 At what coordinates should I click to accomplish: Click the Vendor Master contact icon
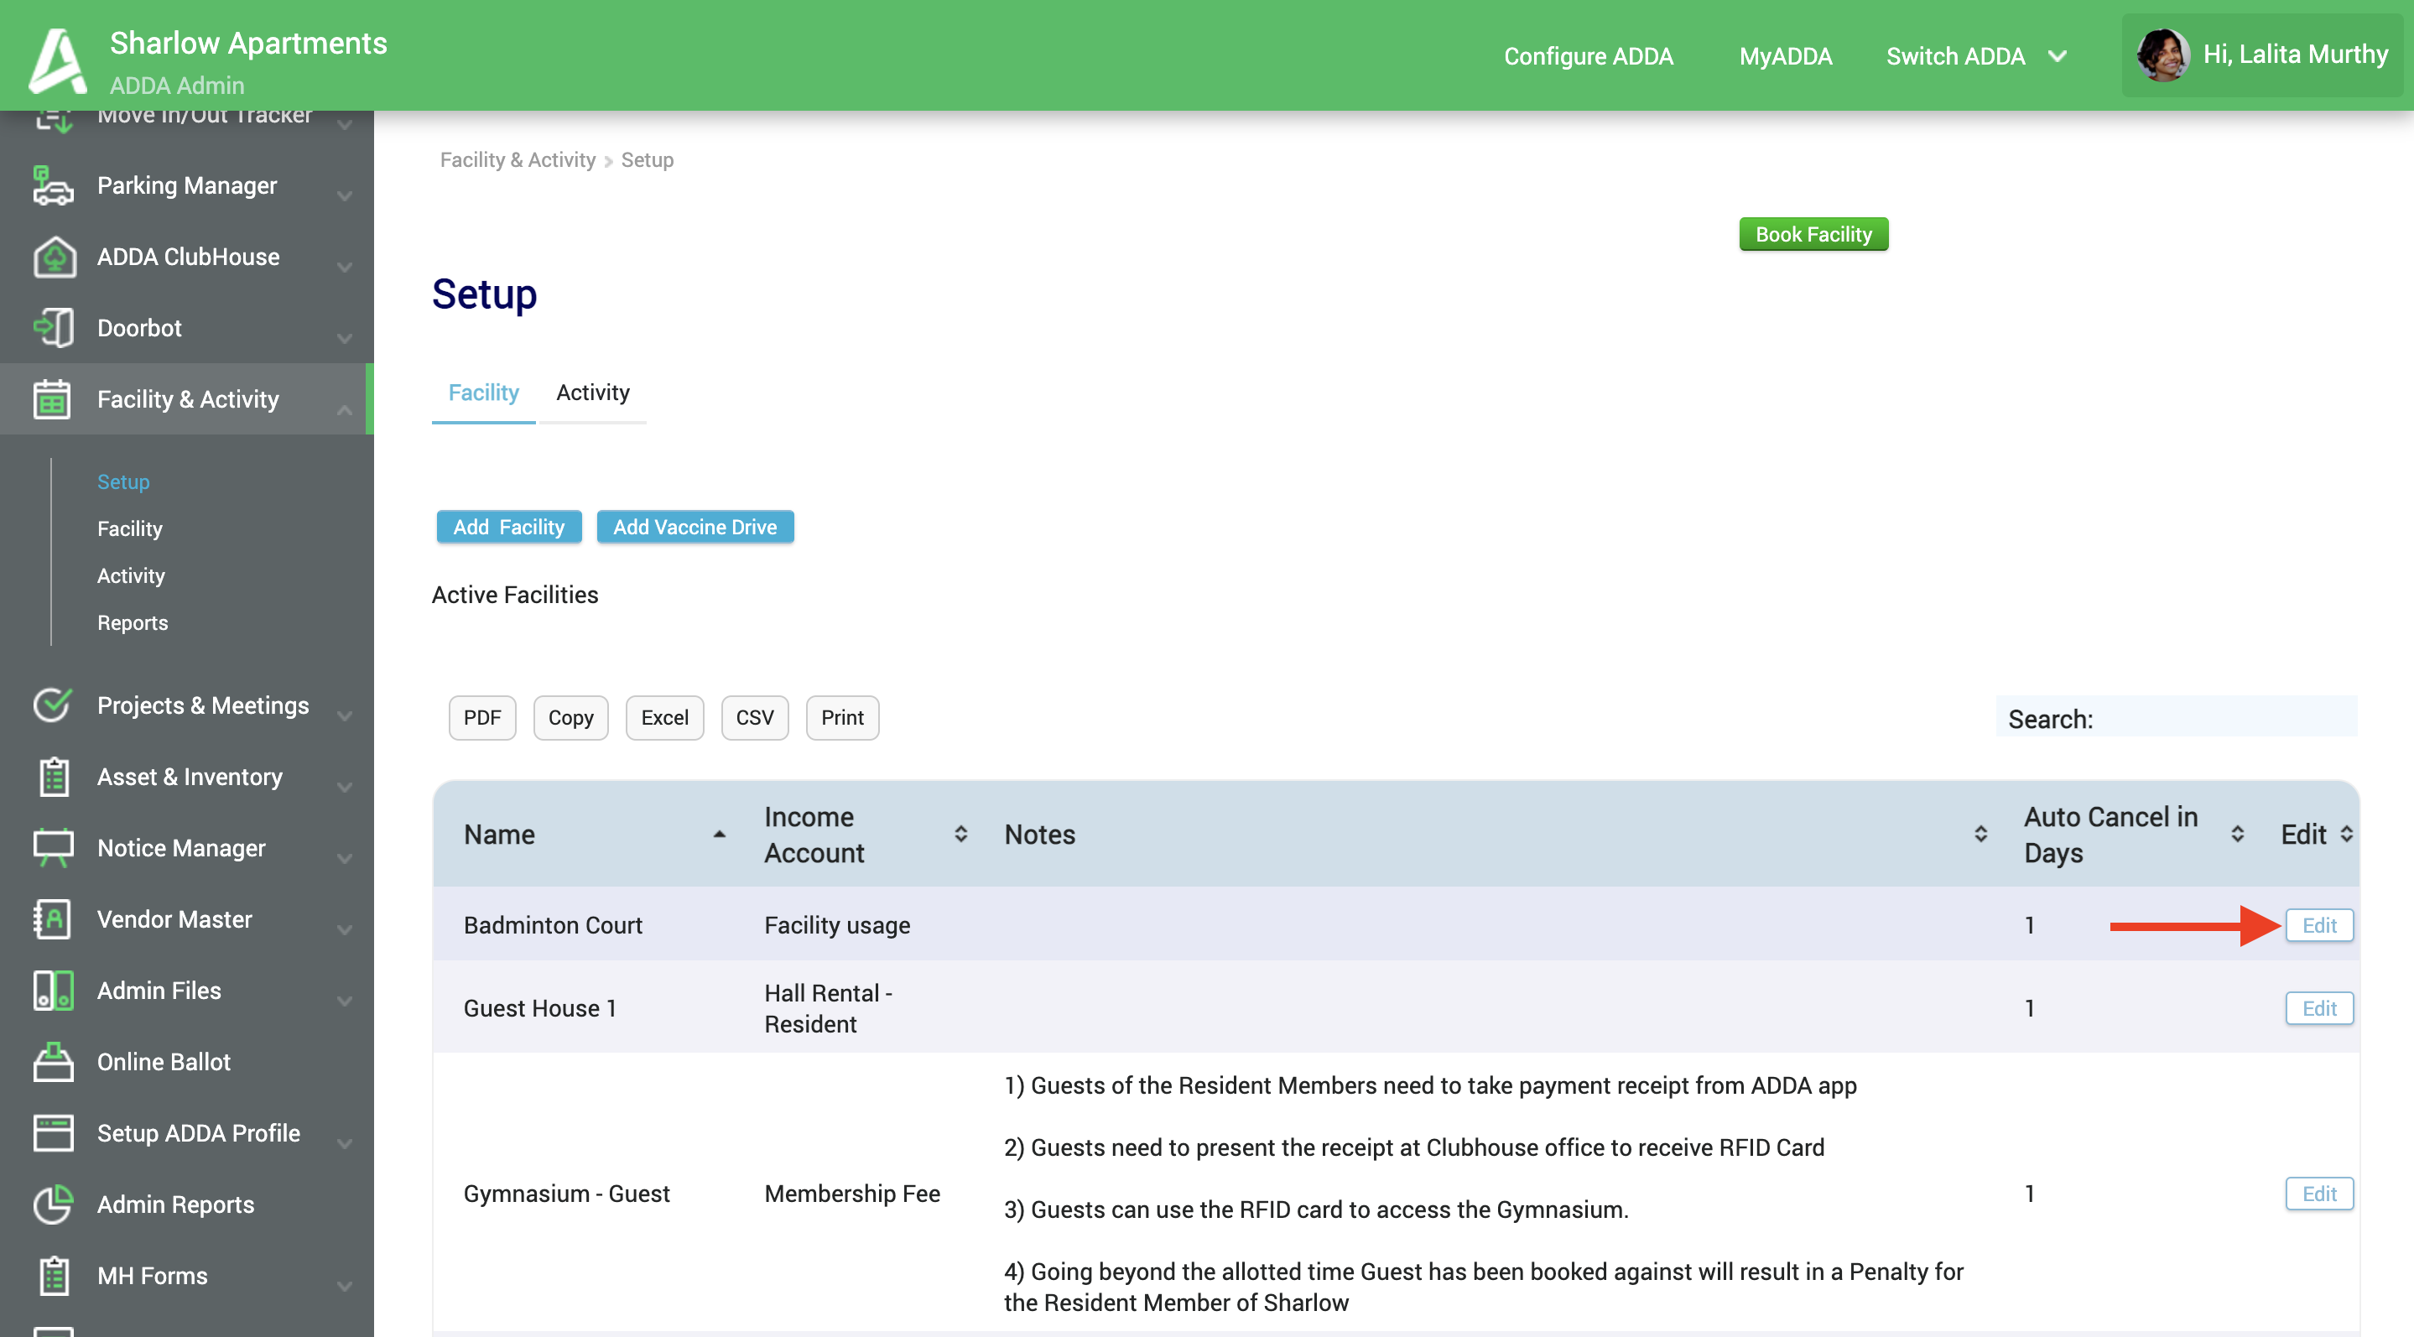click(53, 919)
